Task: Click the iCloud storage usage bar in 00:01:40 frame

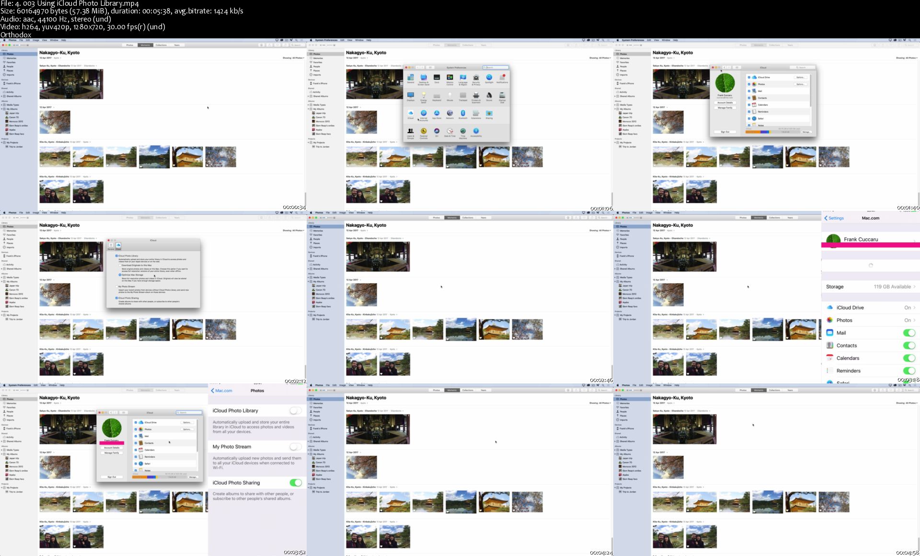Action: [x=772, y=132]
